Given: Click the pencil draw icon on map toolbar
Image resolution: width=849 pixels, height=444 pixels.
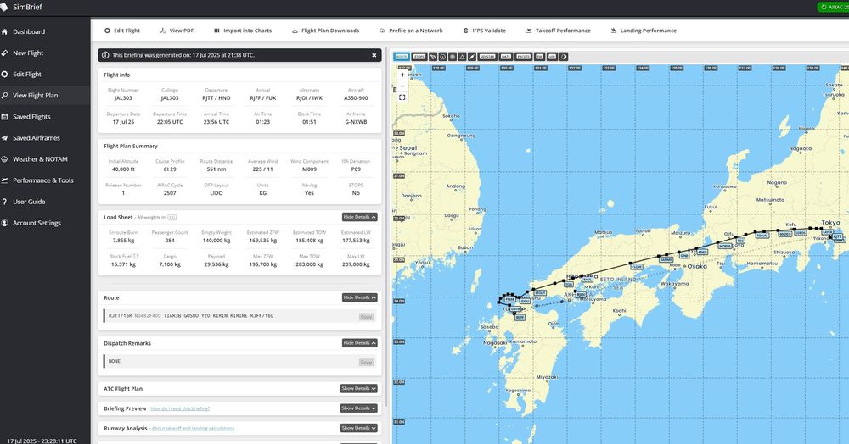Looking at the screenshot, I should pos(471,57).
